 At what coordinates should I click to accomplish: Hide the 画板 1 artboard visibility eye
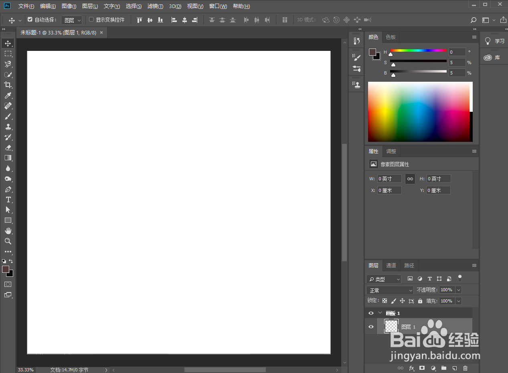coord(371,313)
